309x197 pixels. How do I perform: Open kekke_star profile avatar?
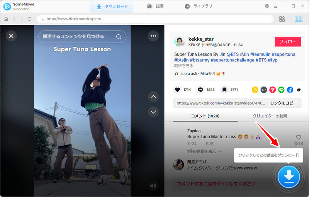click(x=179, y=42)
